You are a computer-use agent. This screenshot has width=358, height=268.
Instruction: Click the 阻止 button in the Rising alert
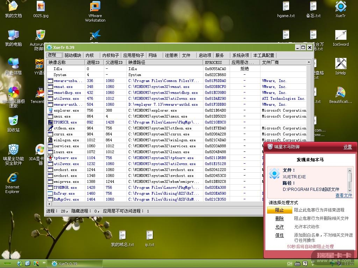[x=279, y=210]
